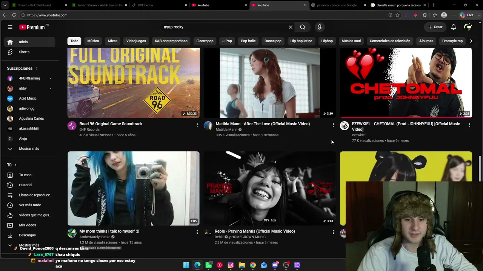This screenshot has width=483, height=271.
Task: Reload the YouTube page
Action: point(14,15)
